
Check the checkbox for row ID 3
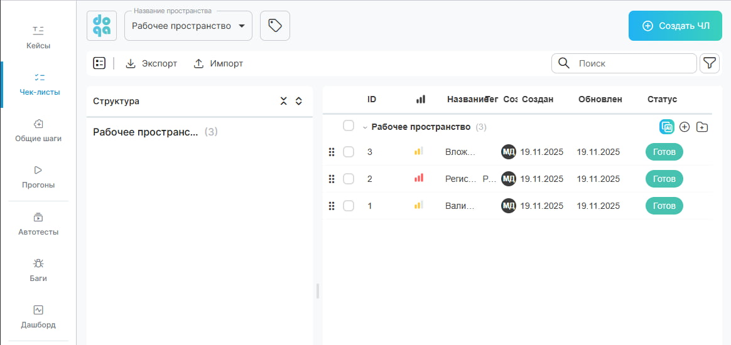(349, 152)
